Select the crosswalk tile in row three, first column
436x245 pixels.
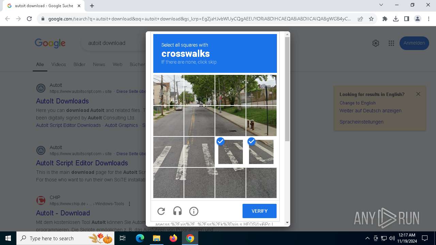tap(168, 152)
